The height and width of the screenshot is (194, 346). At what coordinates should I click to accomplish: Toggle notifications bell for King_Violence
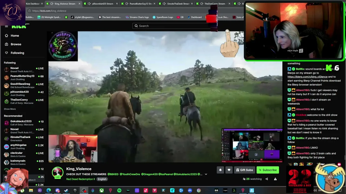coord(220,170)
